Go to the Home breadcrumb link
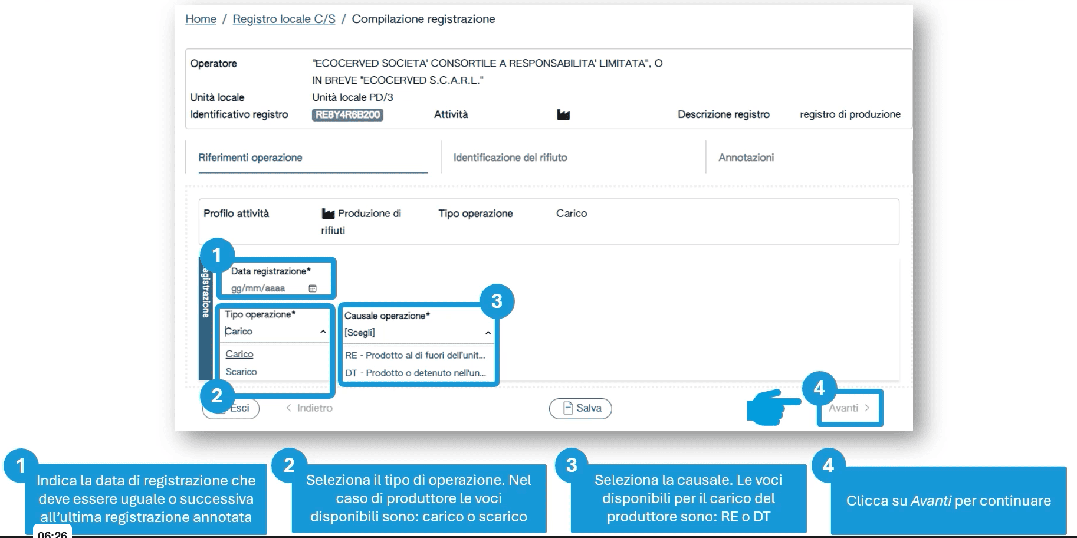This screenshot has height=538, width=1077. click(x=201, y=19)
